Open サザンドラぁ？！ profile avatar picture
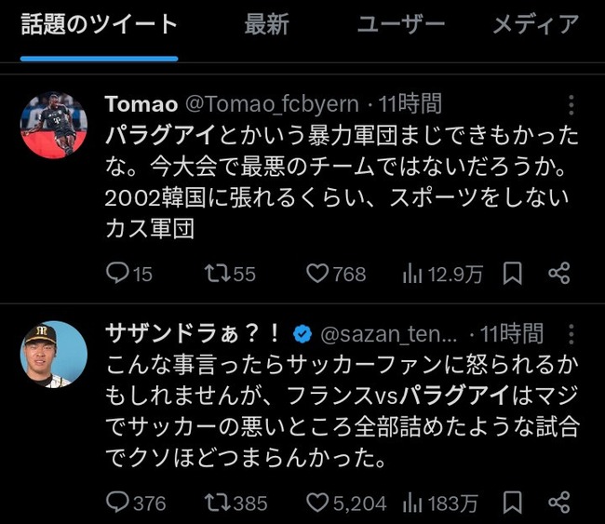The width and height of the screenshot is (605, 524). point(54,355)
